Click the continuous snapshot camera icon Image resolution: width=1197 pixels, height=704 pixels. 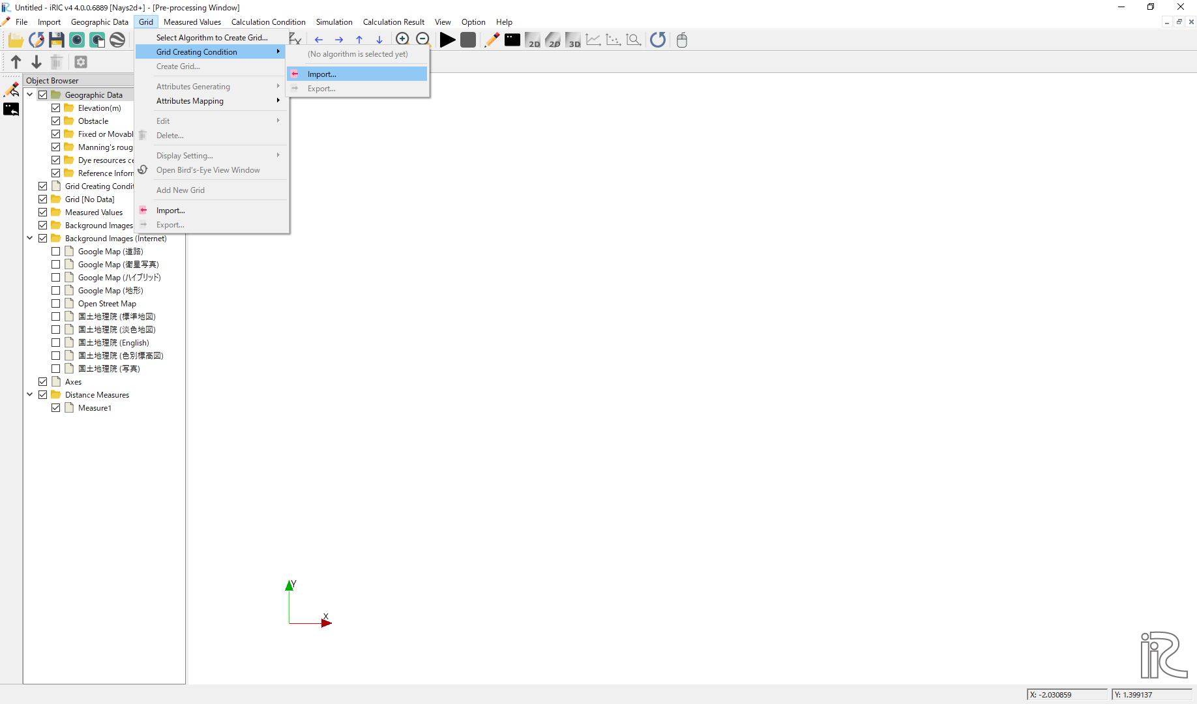click(x=97, y=40)
